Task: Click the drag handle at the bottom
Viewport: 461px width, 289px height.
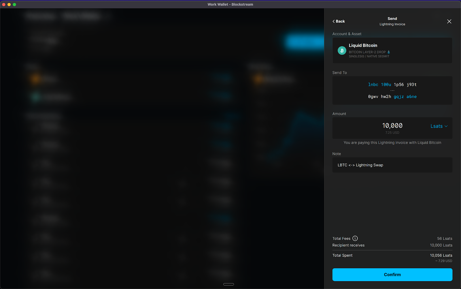Action: pyautogui.click(x=228, y=284)
